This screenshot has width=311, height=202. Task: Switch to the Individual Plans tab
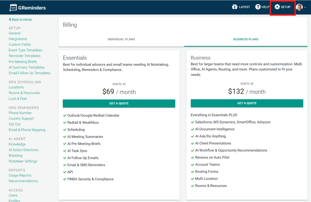[121, 39]
